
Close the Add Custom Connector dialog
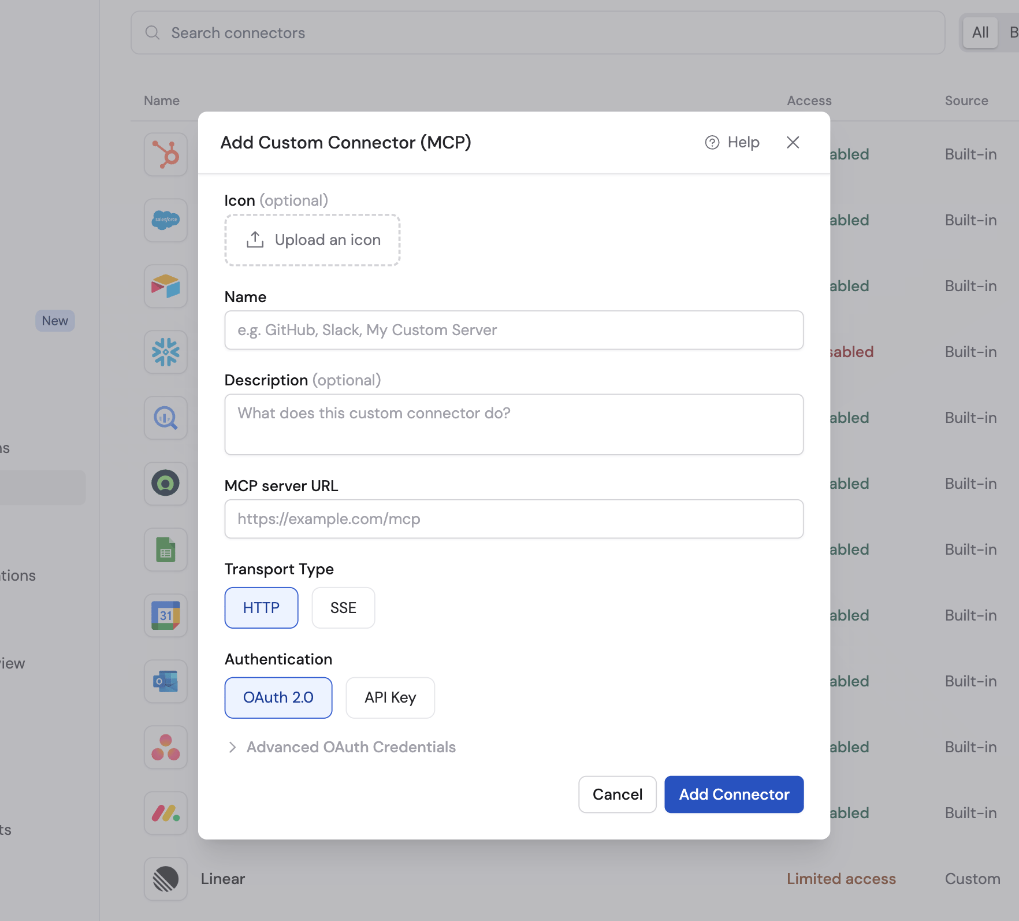pyautogui.click(x=793, y=142)
